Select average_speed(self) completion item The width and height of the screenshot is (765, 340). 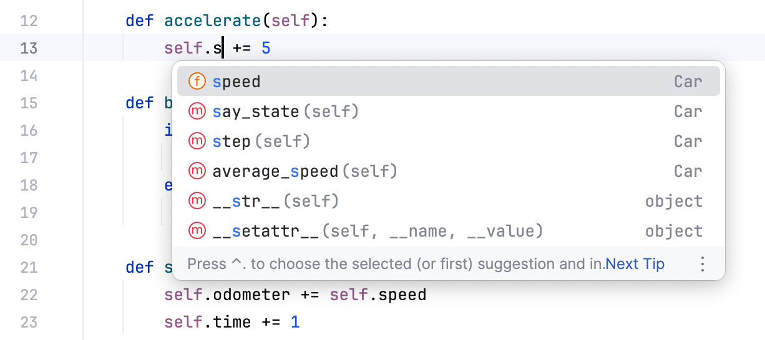click(305, 171)
